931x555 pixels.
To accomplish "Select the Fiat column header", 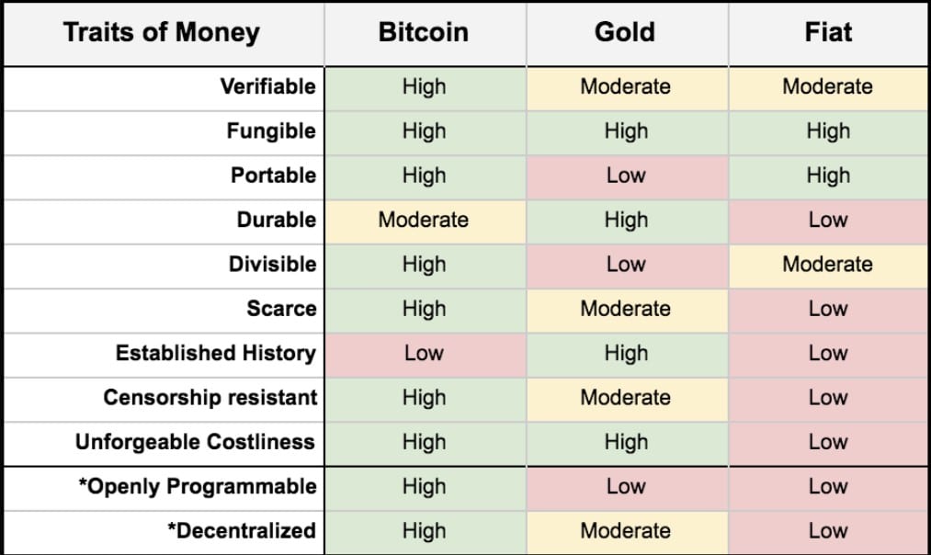I will 827,33.
